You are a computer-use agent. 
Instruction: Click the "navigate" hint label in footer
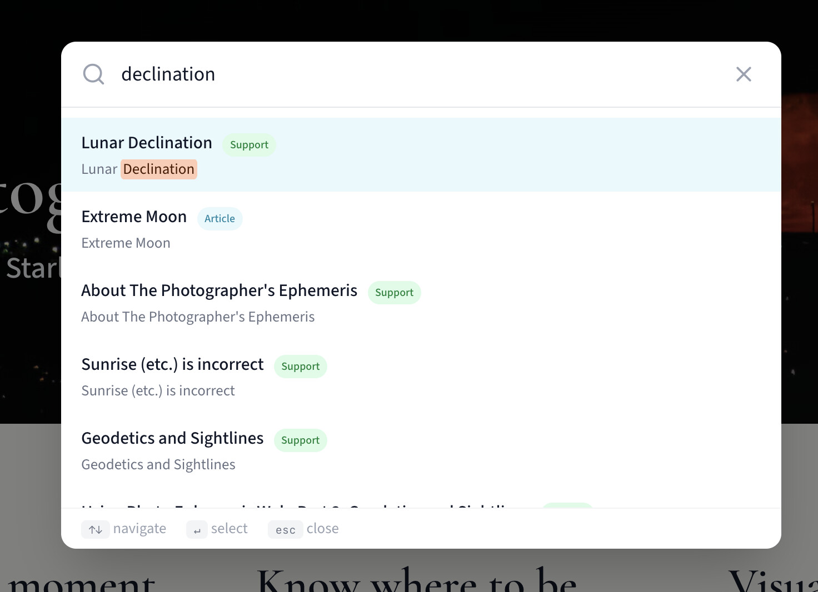pos(139,529)
